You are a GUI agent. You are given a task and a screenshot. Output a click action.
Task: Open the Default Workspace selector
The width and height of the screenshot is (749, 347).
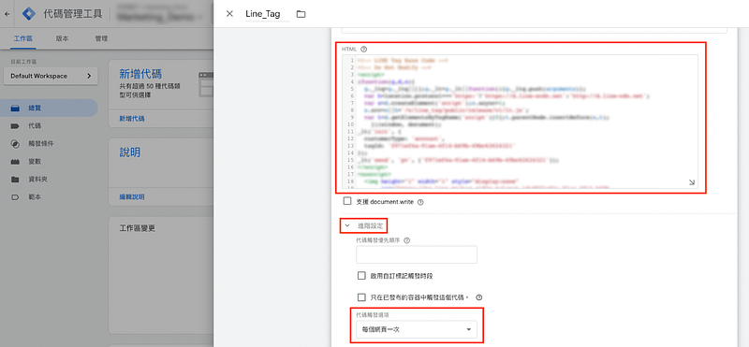coord(51,76)
